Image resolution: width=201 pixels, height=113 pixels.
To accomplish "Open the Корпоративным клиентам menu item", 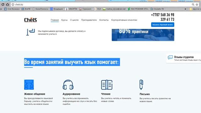I will coord(124,20).
